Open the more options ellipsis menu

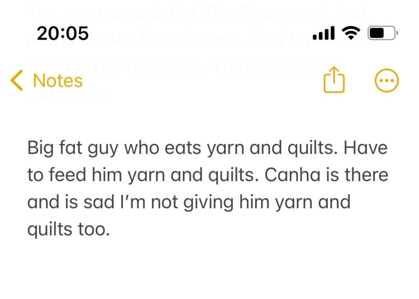click(x=386, y=81)
